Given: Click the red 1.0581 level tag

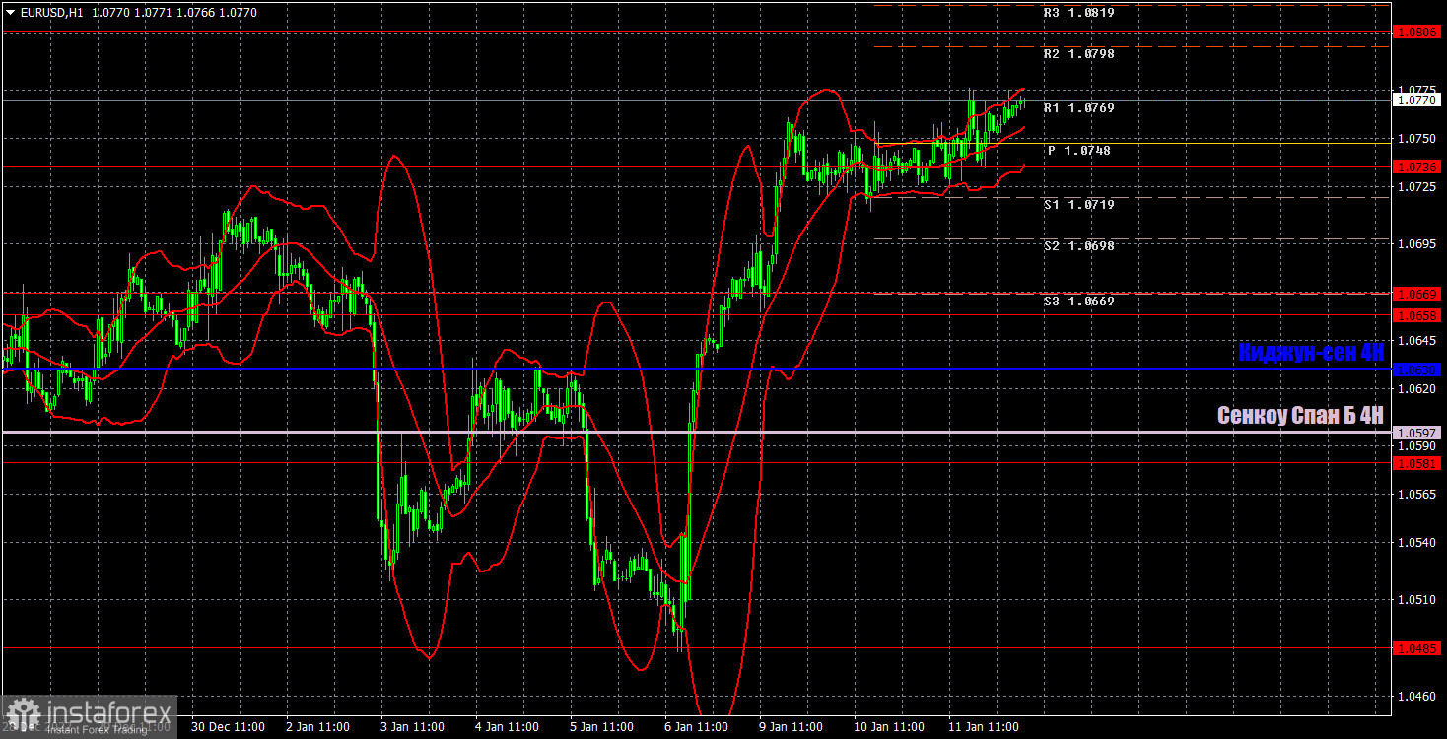Looking at the screenshot, I should [1418, 463].
